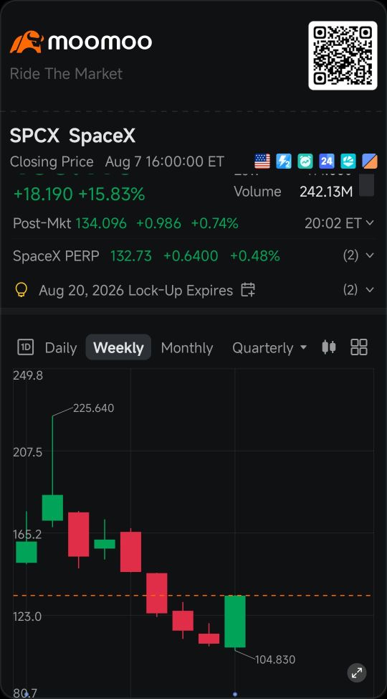
Task: Tap the orange and blue diagonal icon
Action: coord(370,161)
